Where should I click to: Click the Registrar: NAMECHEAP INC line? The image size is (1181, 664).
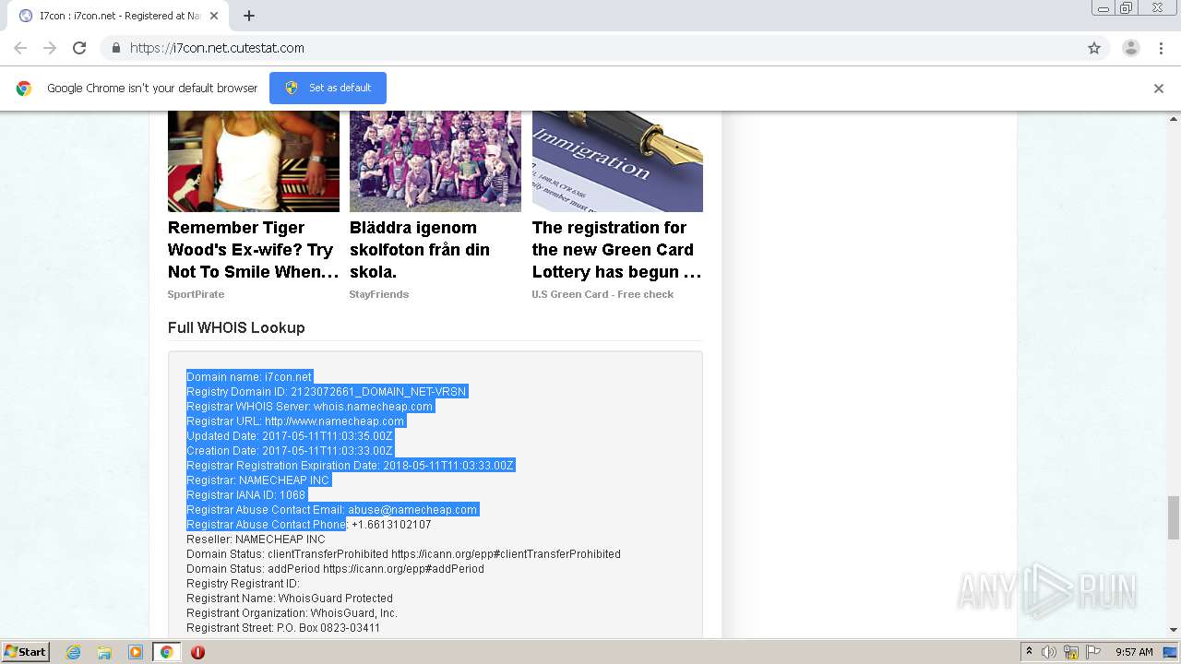[257, 480]
